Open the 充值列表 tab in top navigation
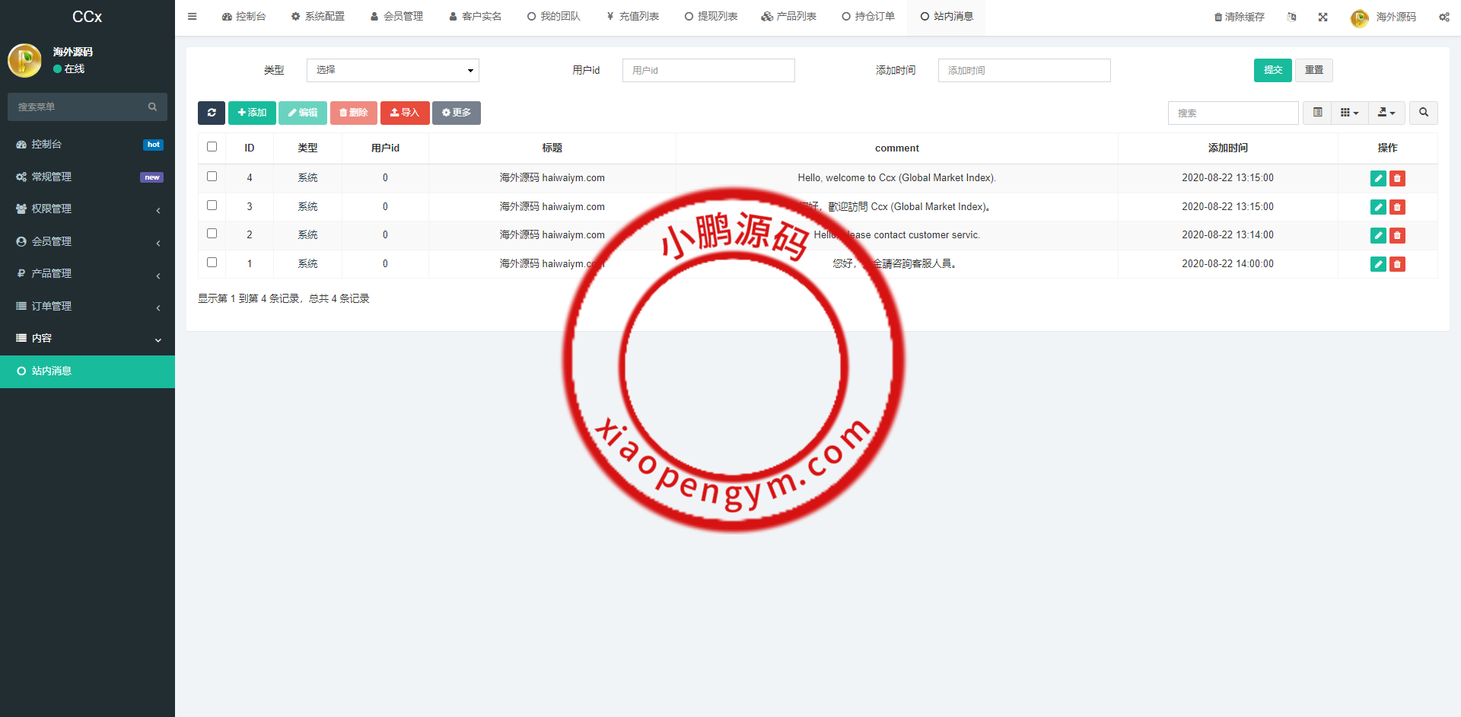1461x717 pixels. pos(632,16)
